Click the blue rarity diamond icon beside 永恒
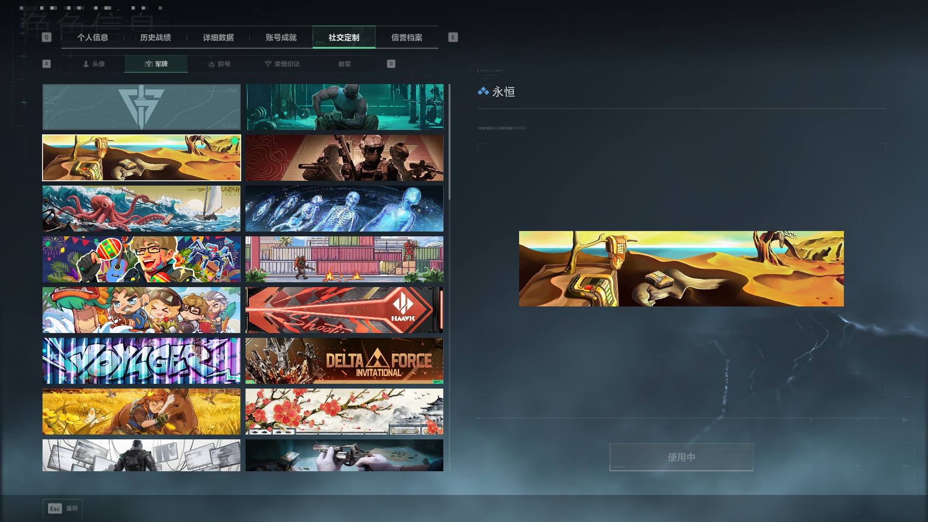The height and width of the screenshot is (522, 928). 483,91
